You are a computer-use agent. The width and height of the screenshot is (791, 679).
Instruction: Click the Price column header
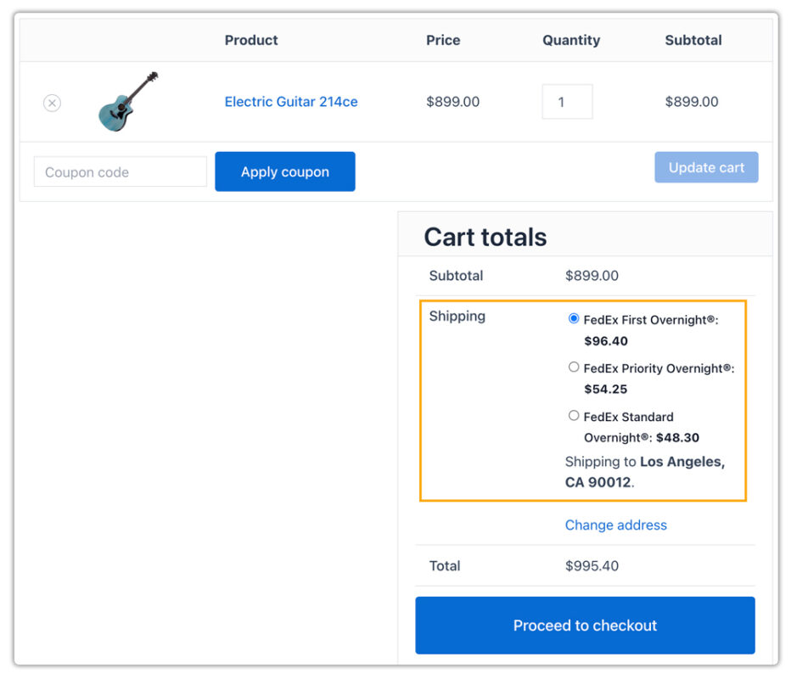[443, 40]
